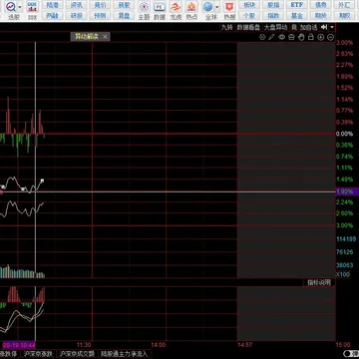
Task: Click the 114189 volume axis value
Action: (346, 238)
